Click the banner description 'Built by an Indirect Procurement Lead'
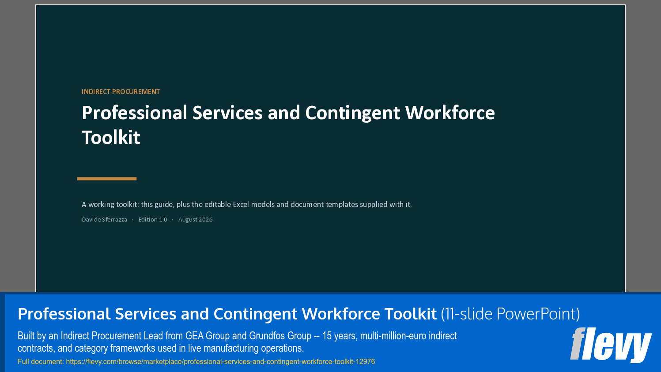The height and width of the screenshot is (372, 661). tap(237, 342)
